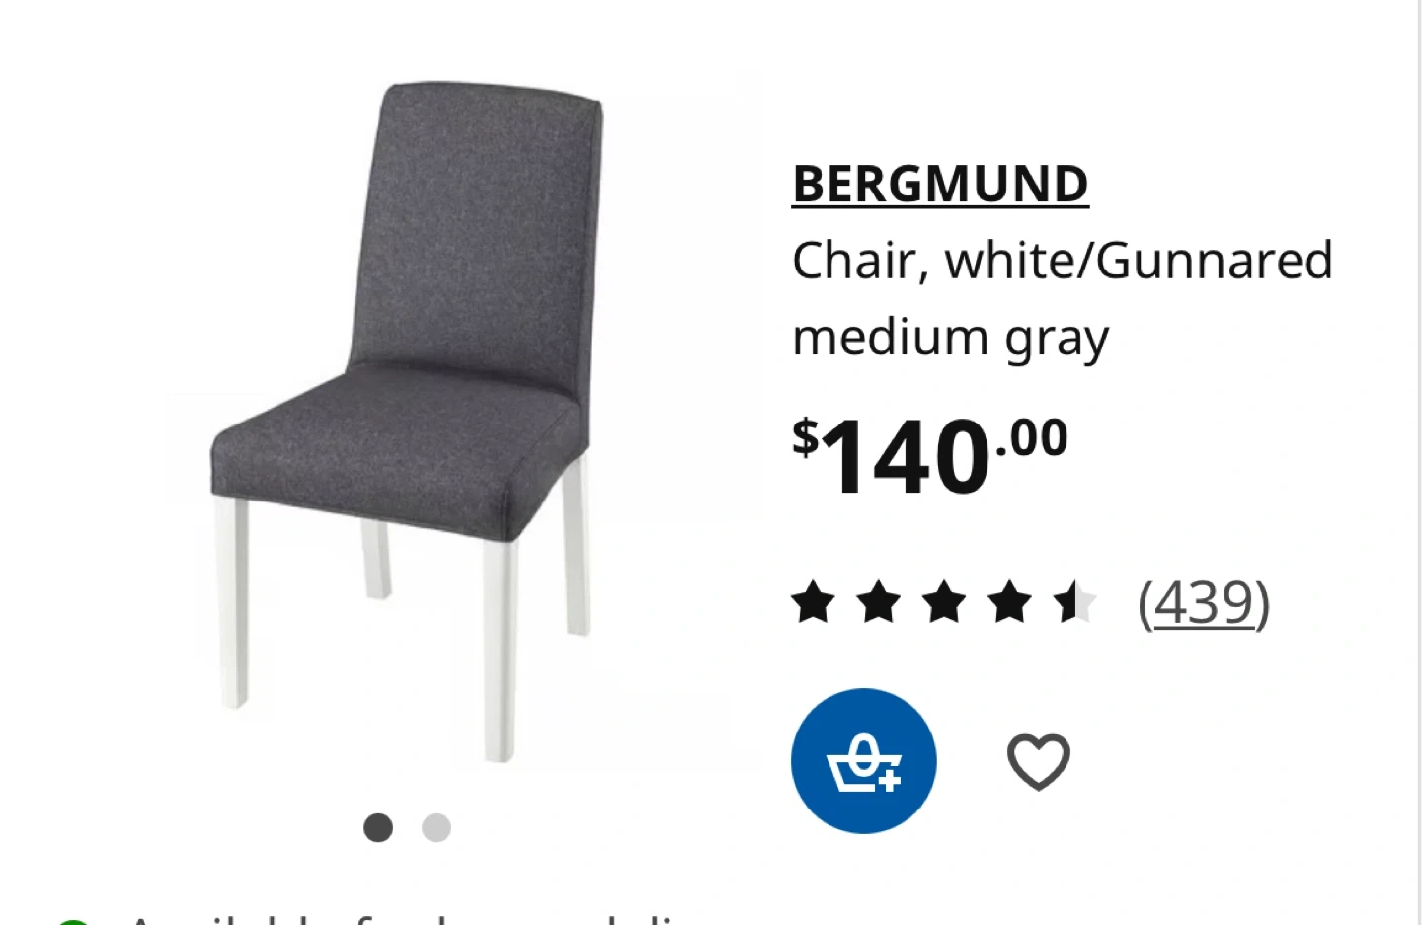Show the first product image via dark dot
Screen dimensions: 1422x925
pos(378,827)
